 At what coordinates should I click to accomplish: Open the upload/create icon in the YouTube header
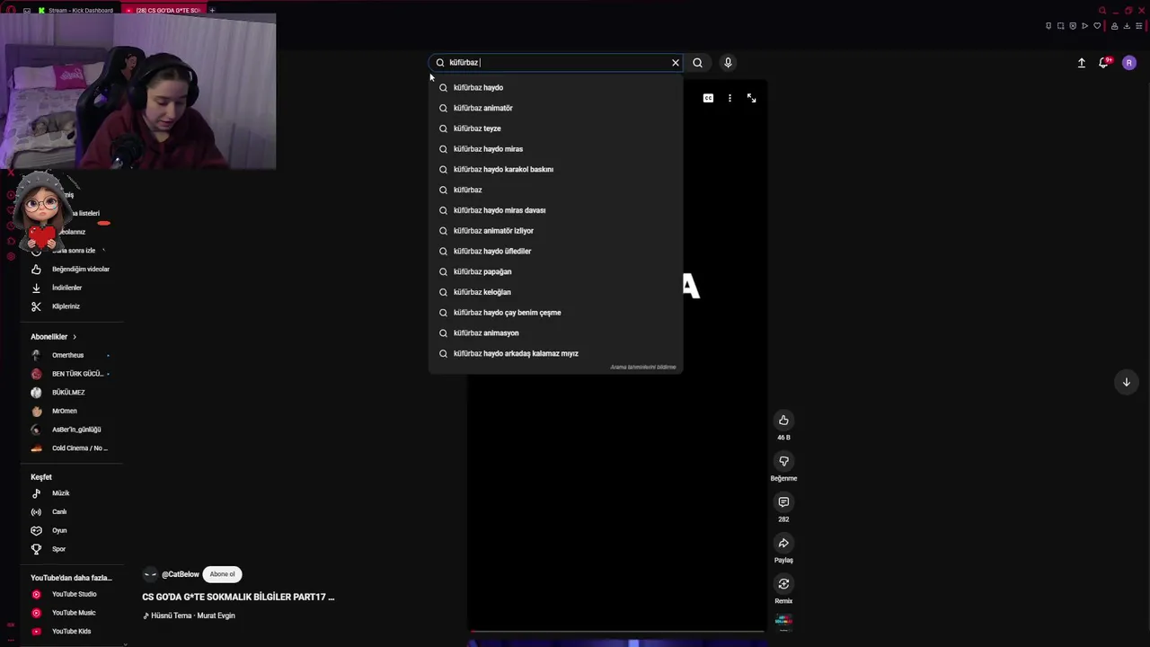pyautogui.click(x=1082, y=63)
